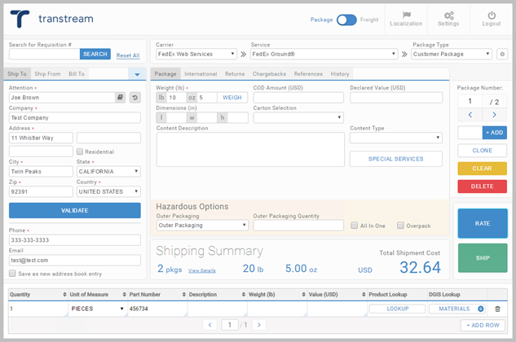Screen dimensions: 516x342
Task: Open Settings gears icon
Action: tap(448, 15)
